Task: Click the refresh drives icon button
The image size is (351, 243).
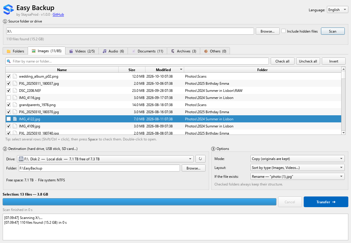Action: point(200,159)
